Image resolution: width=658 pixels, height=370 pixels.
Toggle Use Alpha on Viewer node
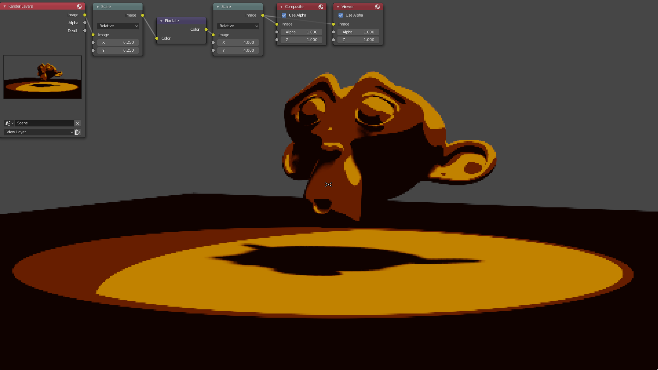point(341,15)
